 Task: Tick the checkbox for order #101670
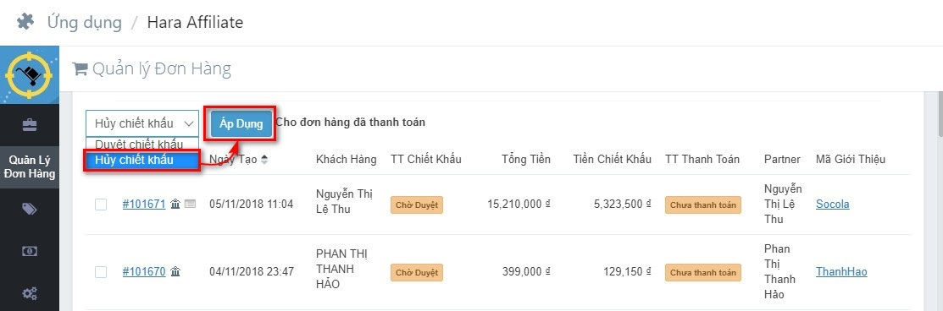(x=101, y=272)
